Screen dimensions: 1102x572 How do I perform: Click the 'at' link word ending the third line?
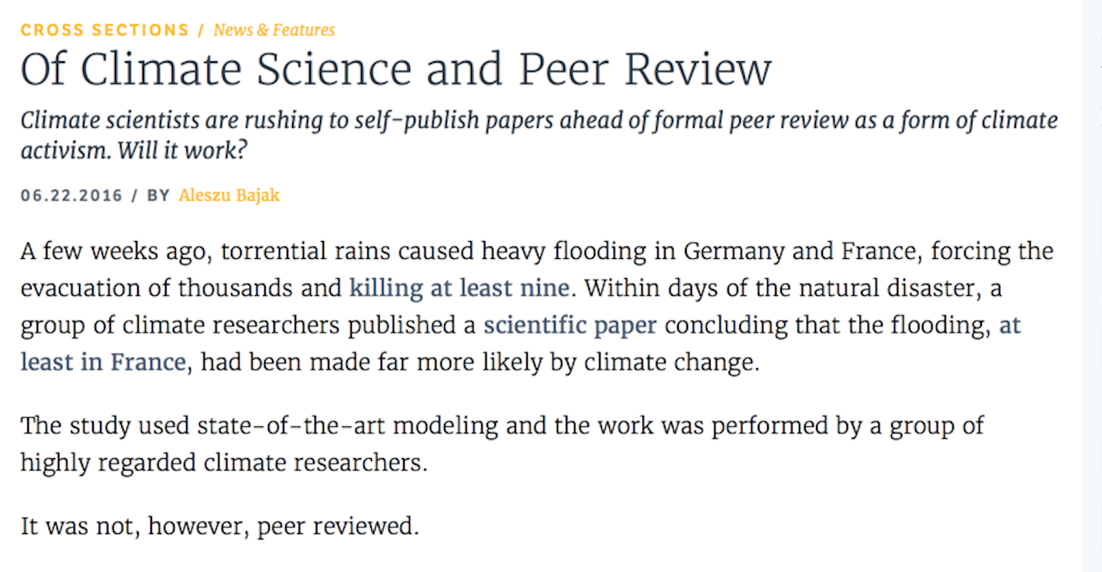coord(1010,326)
